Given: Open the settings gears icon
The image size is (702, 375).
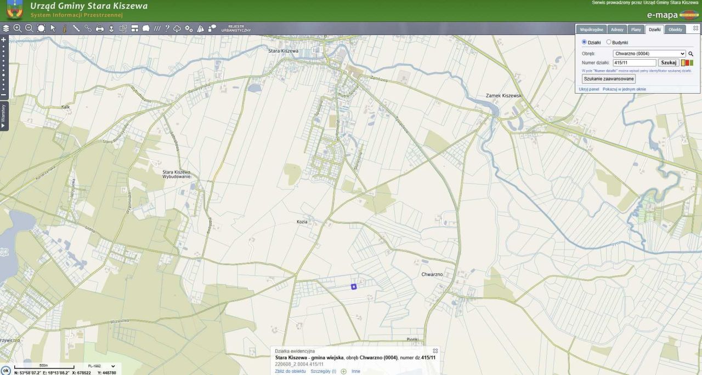Looking at the screenshot, I should pos(189,28).
